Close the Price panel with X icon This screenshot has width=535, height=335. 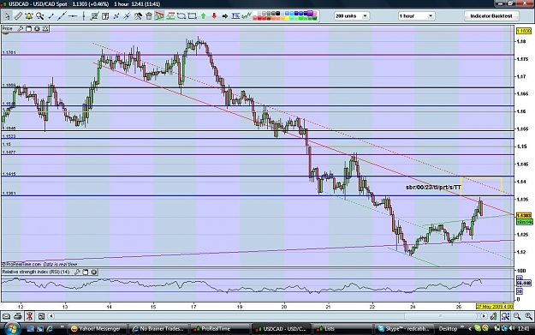click(x=37, y=28)
